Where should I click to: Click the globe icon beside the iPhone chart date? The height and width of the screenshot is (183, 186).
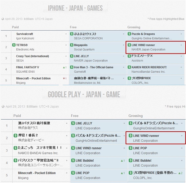click(3, 19)
